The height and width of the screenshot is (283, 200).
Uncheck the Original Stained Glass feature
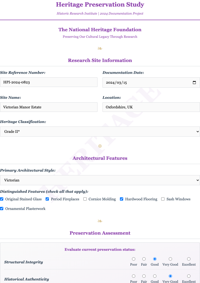click(2, 199)
